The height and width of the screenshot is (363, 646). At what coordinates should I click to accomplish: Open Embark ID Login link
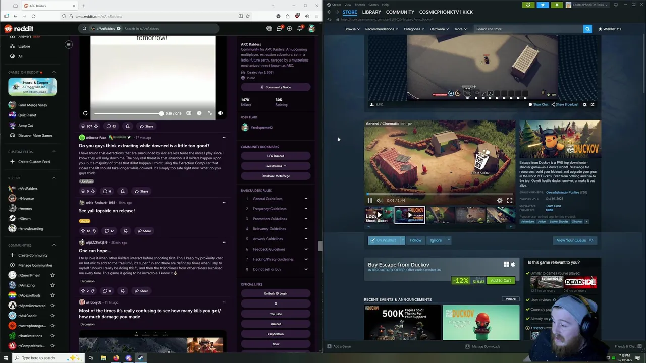[x=276, y=293]
